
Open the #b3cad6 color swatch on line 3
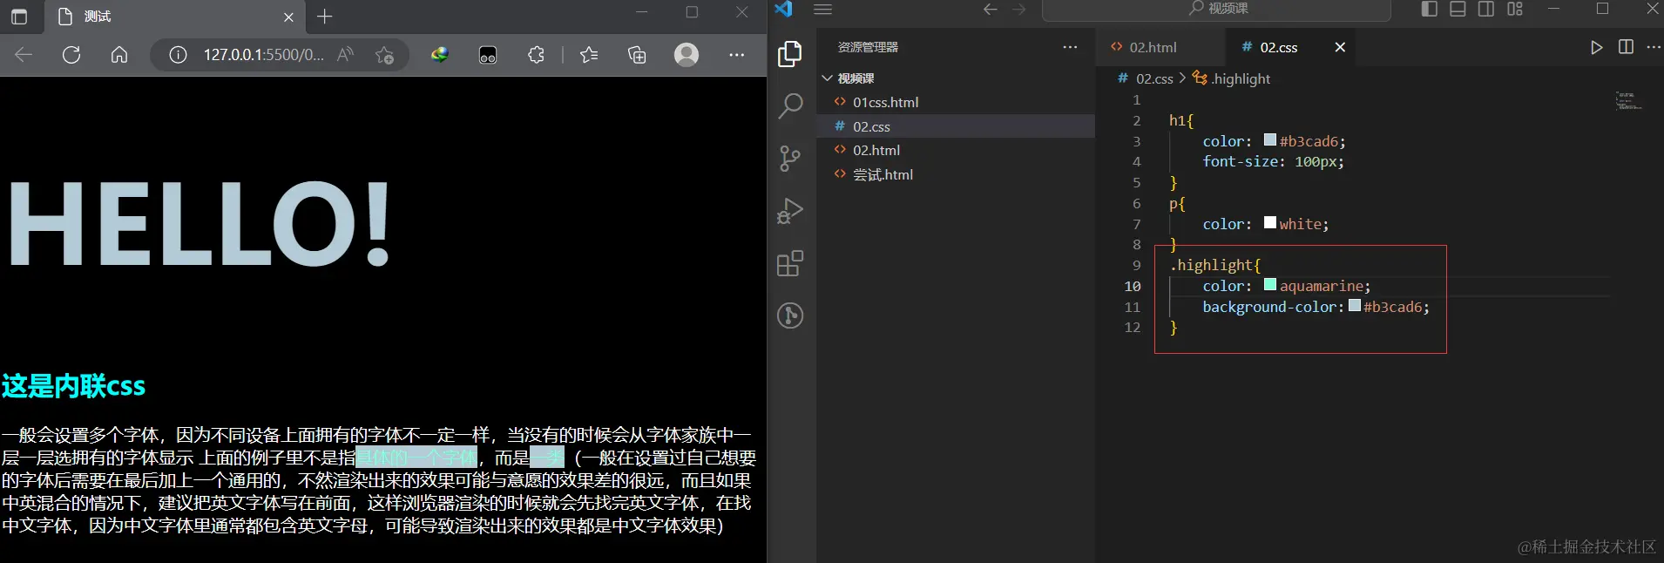1270,139
